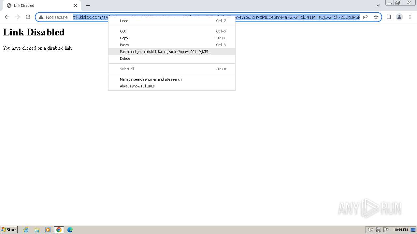Go back using the back arrow

coord(7,17)
